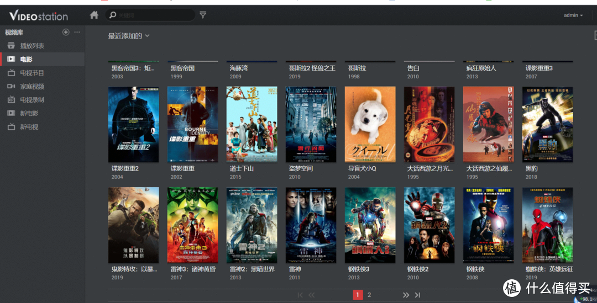Expand the 最近添加的 sort dropdown
597x303 pixels.
tap(129, 36)
